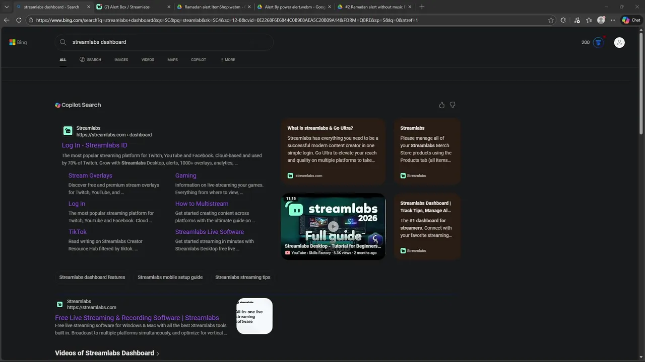Click Streamlabs favicon of first result
Viewport: 645px width, 362px height.
pyautogui.click(x=68, y=131)
